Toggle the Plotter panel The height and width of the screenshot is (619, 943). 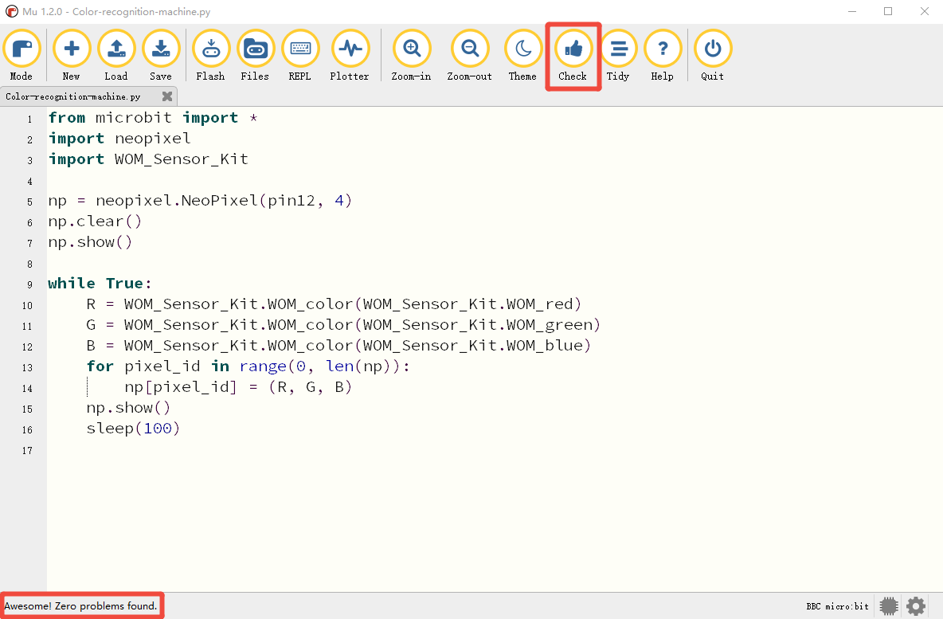(x=350, y=55)
